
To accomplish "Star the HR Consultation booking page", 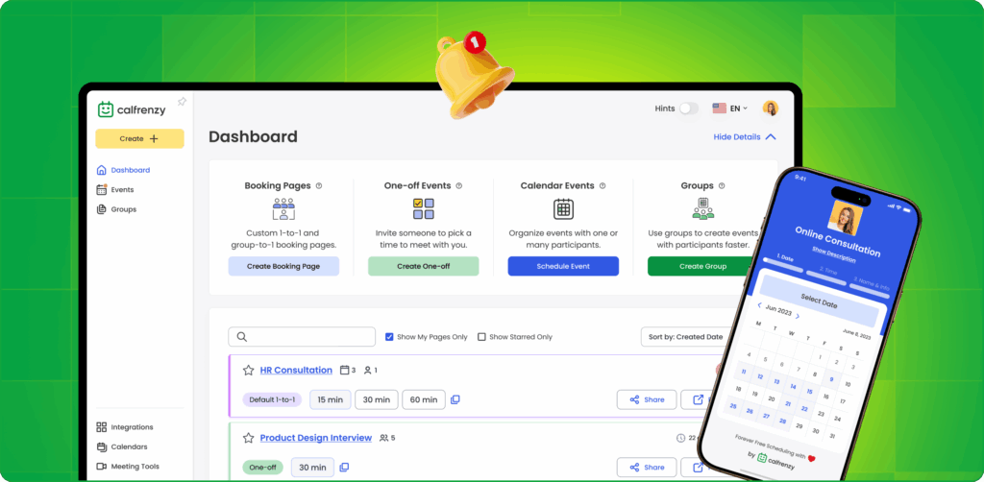I will [x=249, y=370].
